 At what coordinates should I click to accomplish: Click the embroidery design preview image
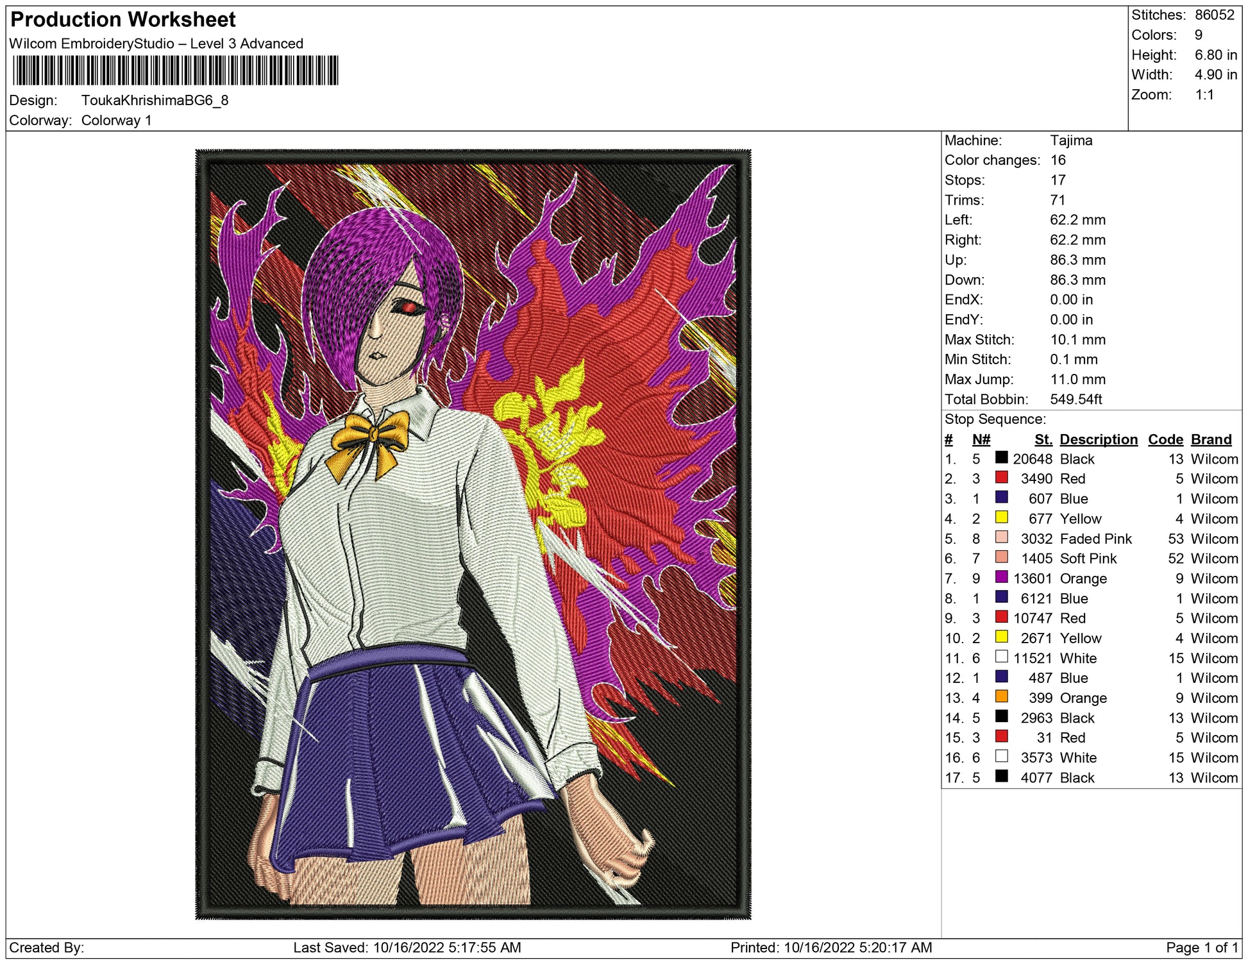click(473, 534)
